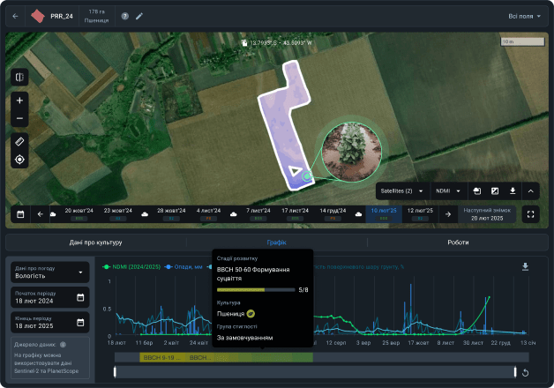Zoom in the map with plus button
554x388 pixels.
click(19, 101)
